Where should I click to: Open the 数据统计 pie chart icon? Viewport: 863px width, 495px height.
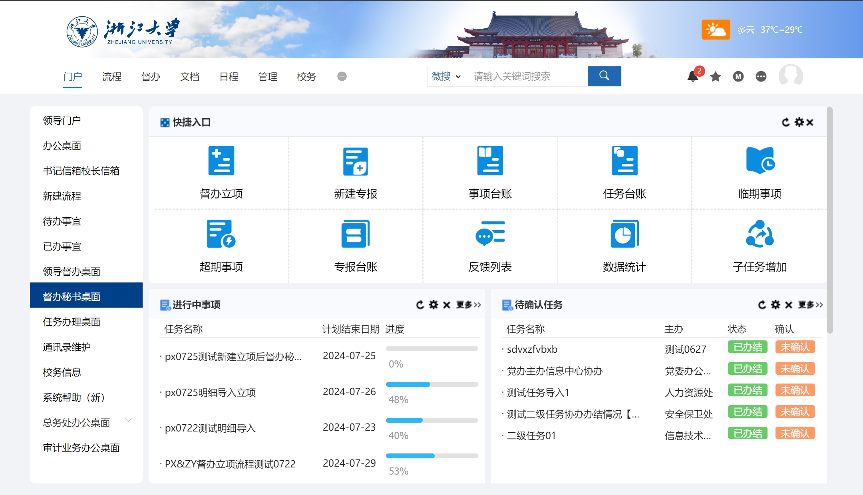tap(624, 234)
